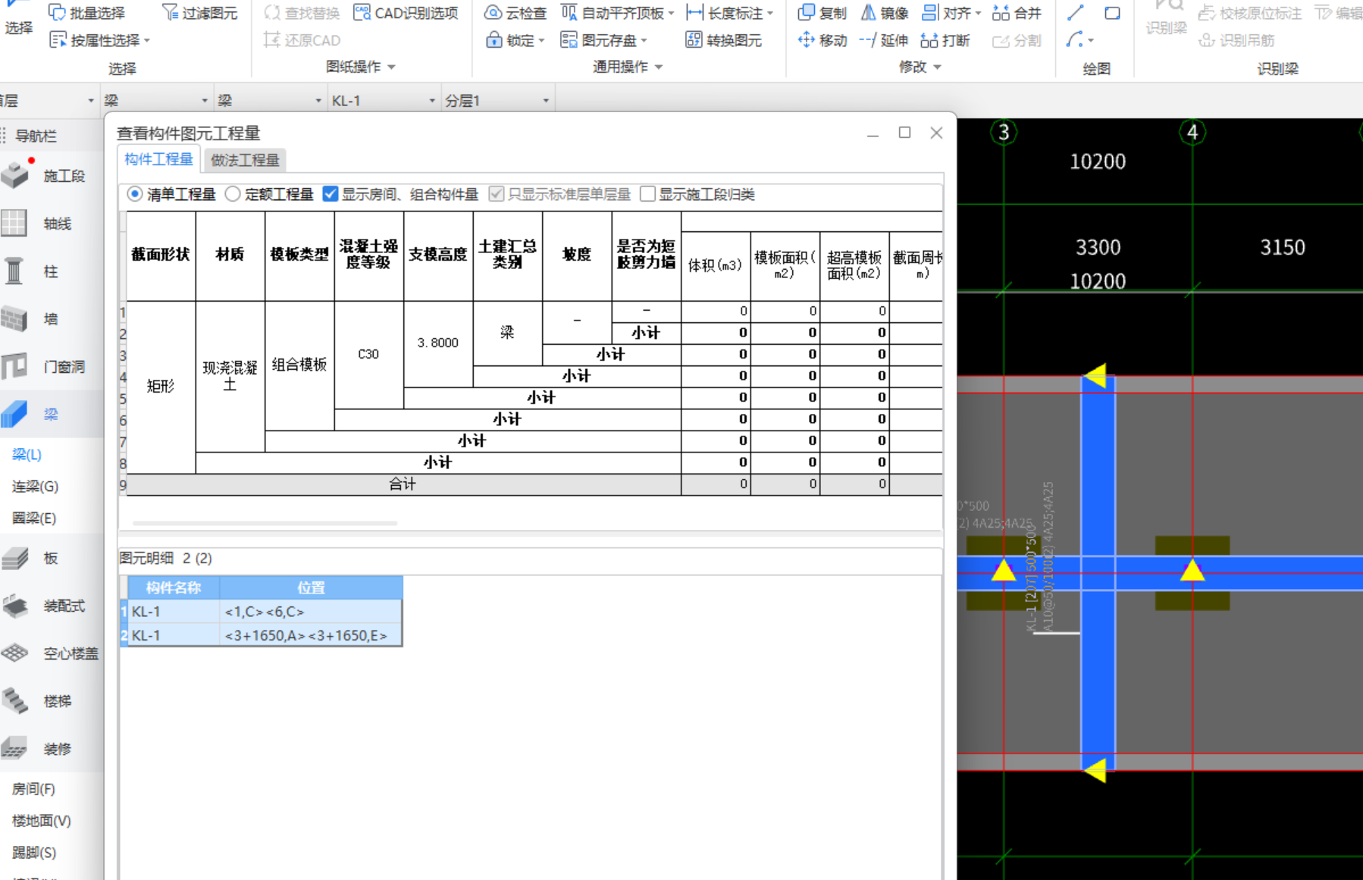Open 施工段 in the navigation bar
This screenshot has width=1363, height=880.
(x=52, y=176)
